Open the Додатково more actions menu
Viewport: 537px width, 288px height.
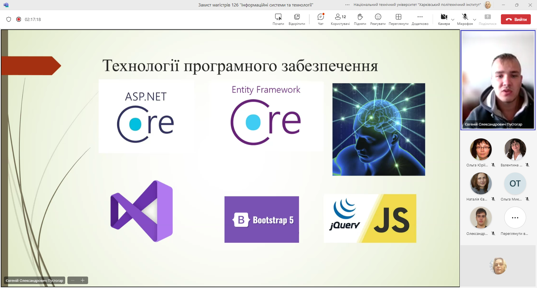point(420,19)
